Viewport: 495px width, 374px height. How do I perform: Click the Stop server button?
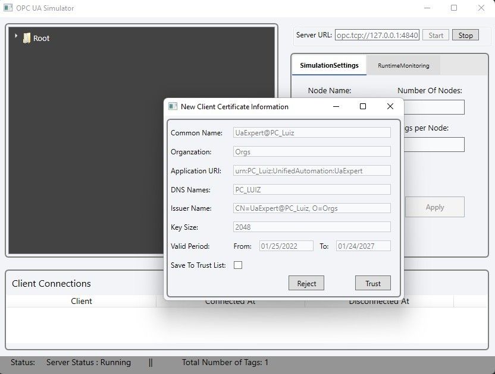click(465, 36)
